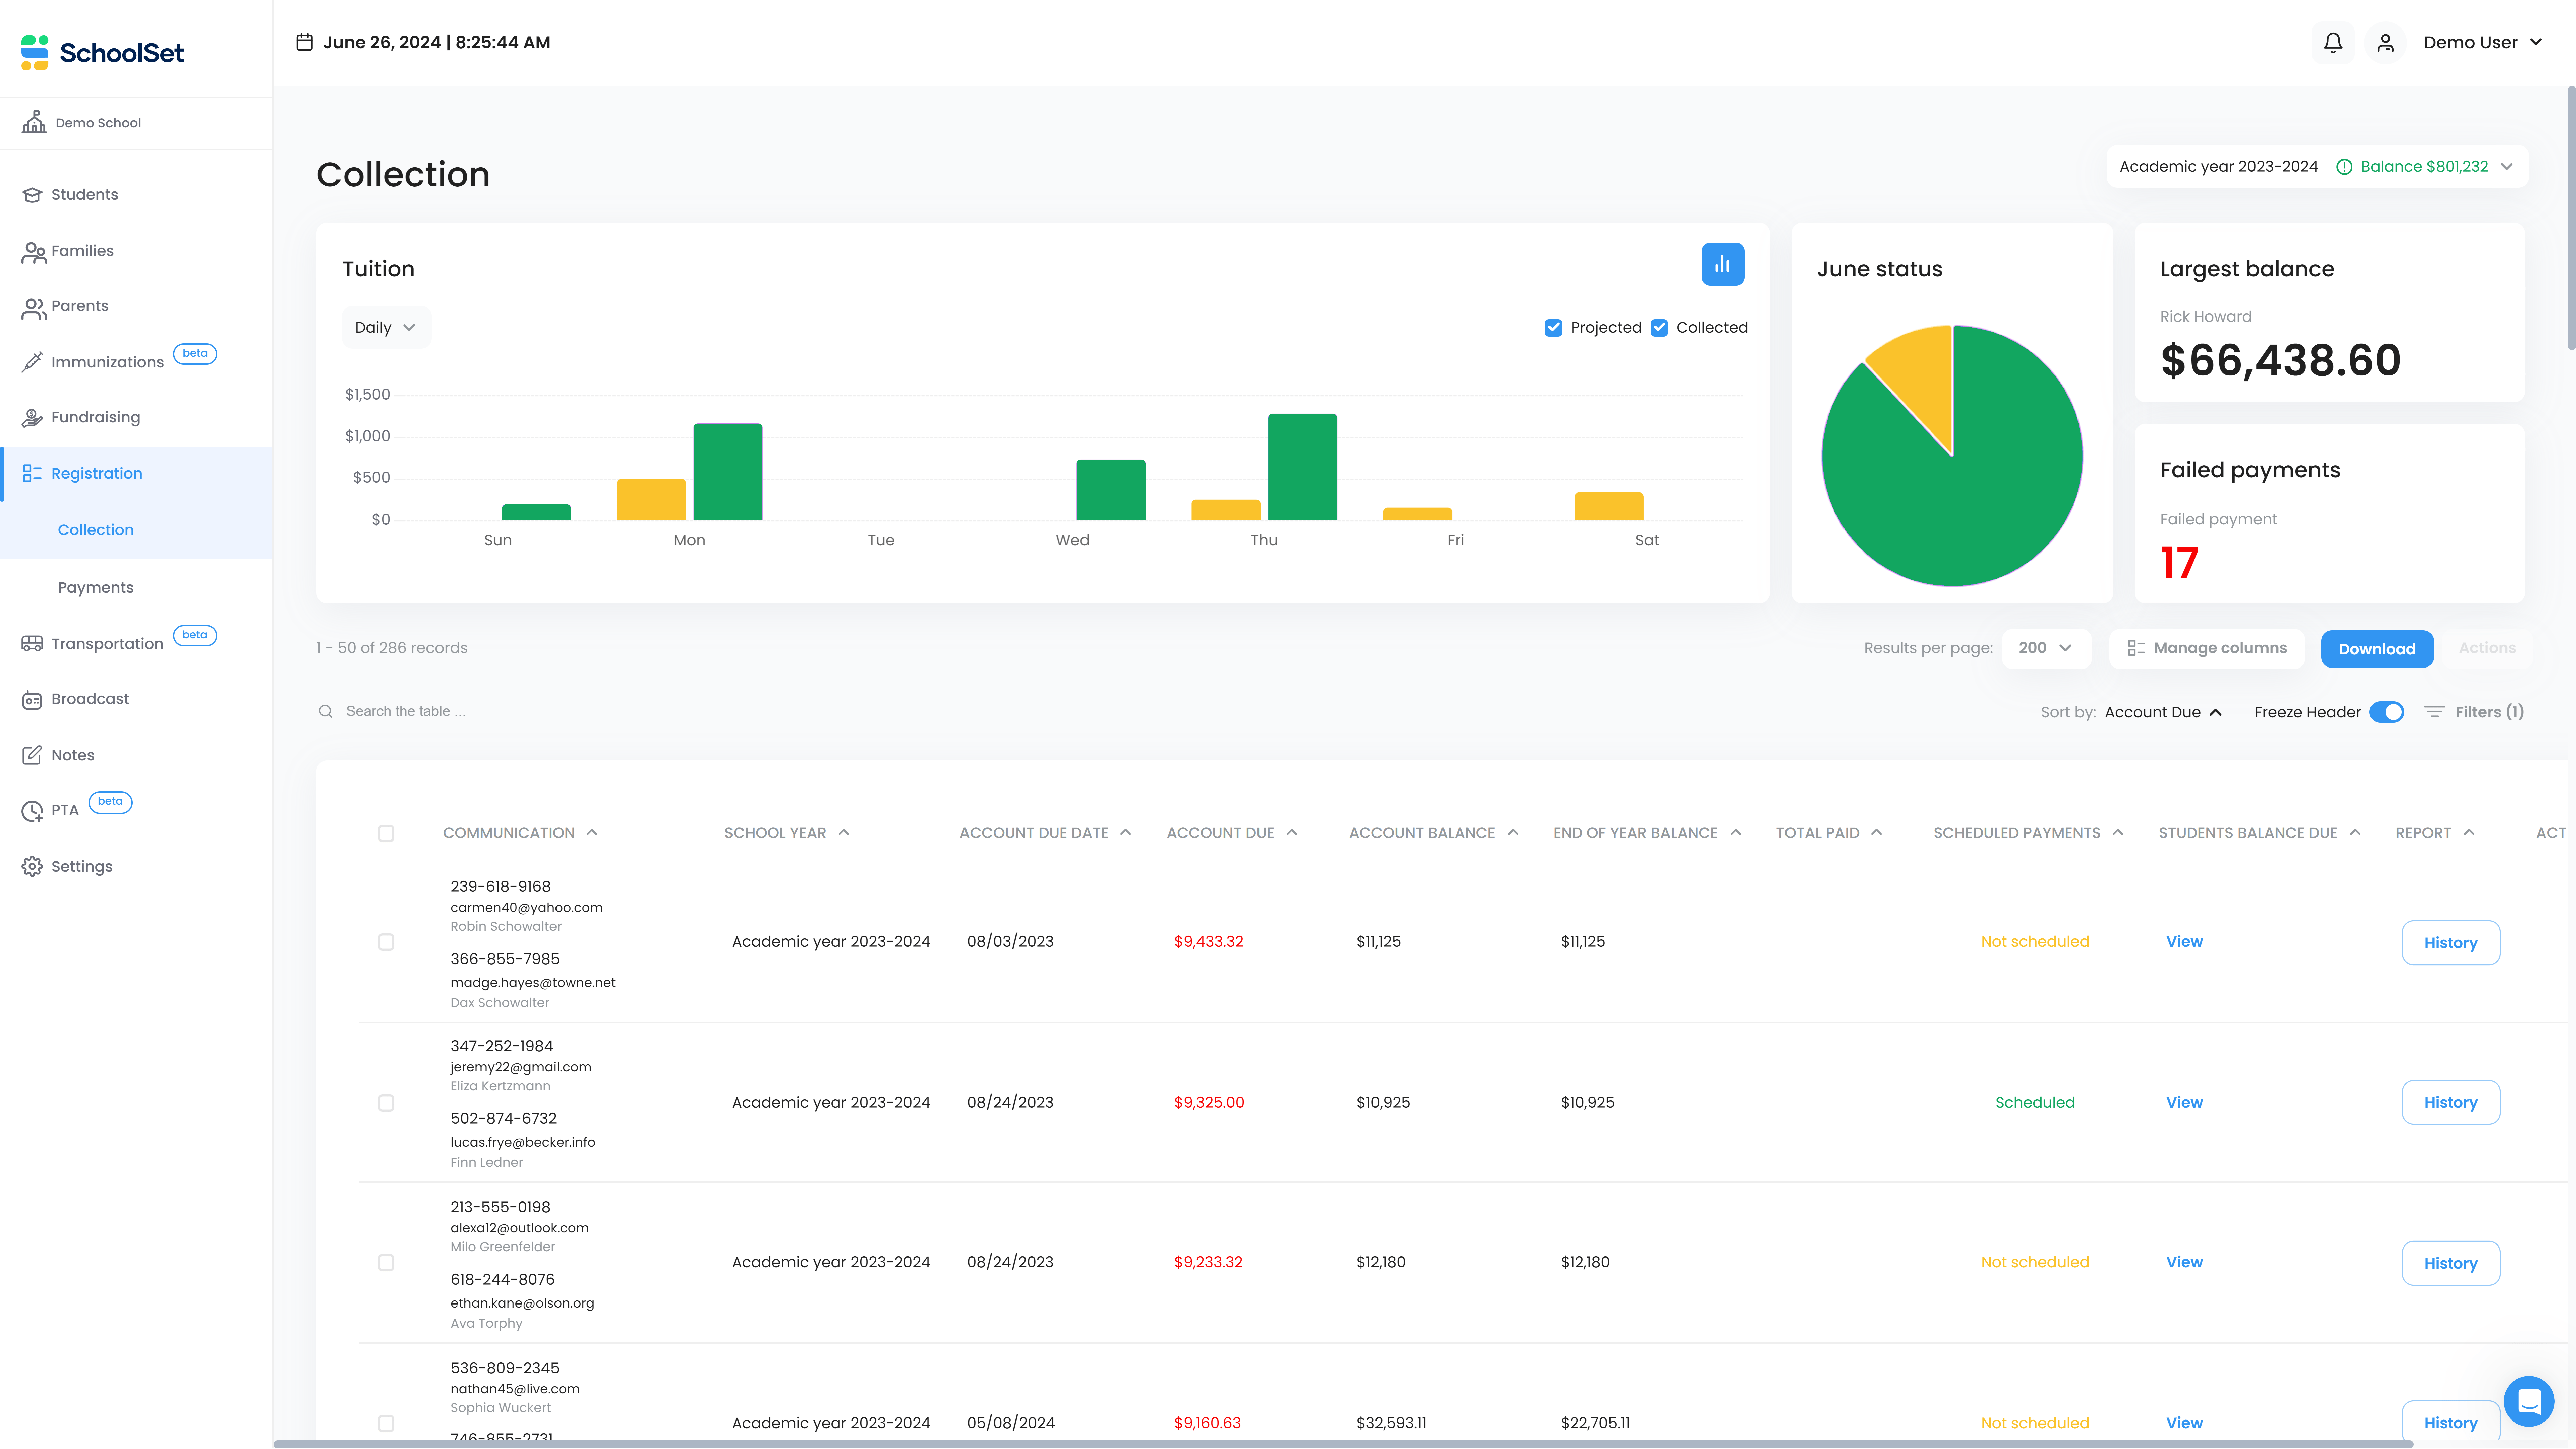The image size is (2576, 1449).
Task: Go to Families in the sidebar
Action: pos(82,251)
